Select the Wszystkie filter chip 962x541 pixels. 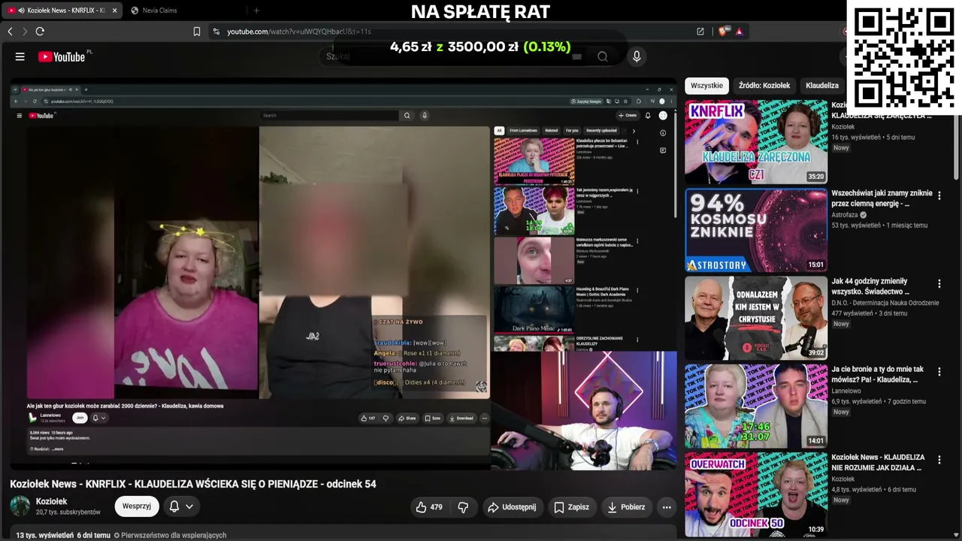tap(706, 86)
